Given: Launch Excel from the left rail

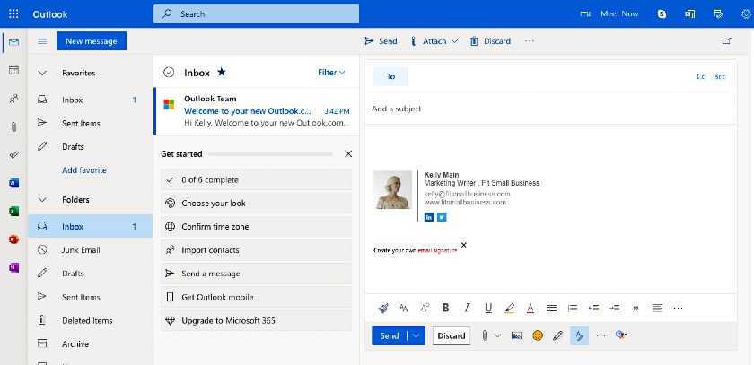Looking at the screenshot, I should tap(14, 211).
